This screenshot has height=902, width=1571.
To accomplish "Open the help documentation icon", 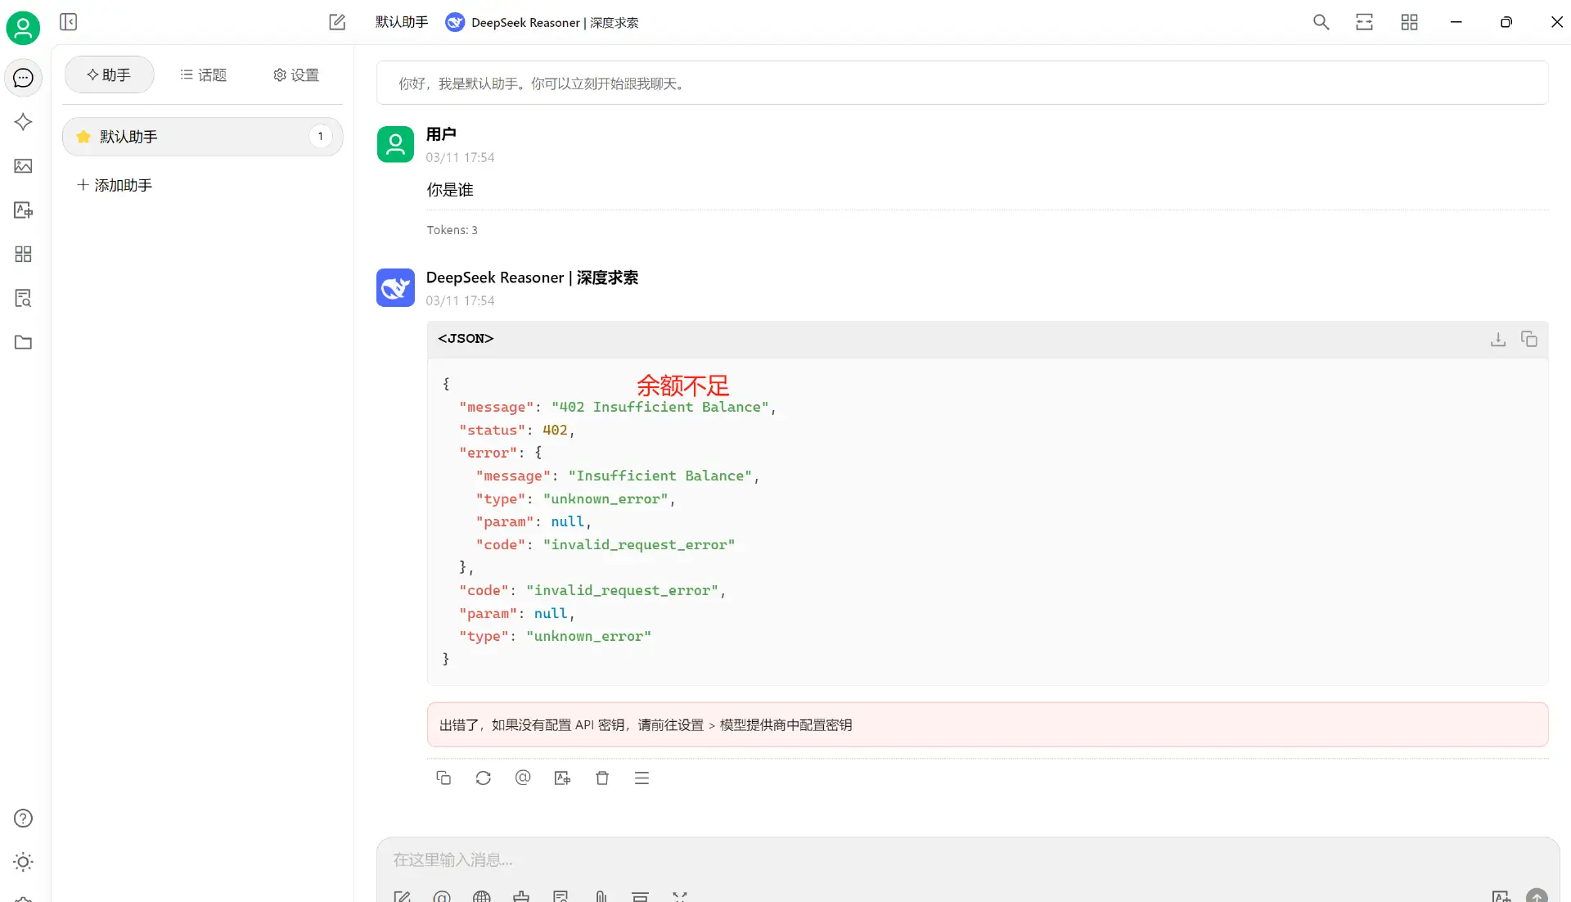I will 23,819.
